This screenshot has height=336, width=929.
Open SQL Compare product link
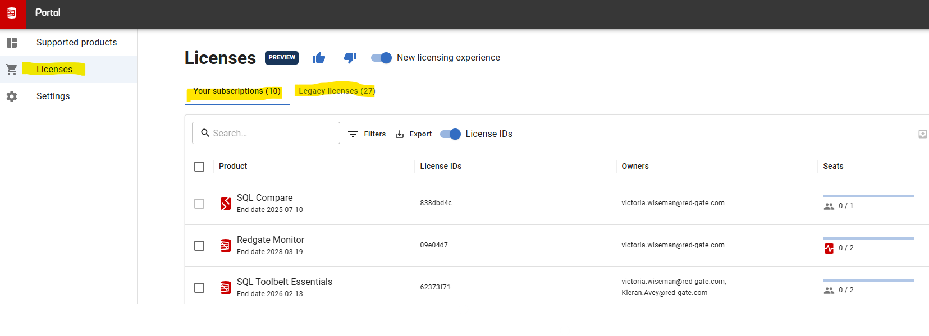pos(265,197)
